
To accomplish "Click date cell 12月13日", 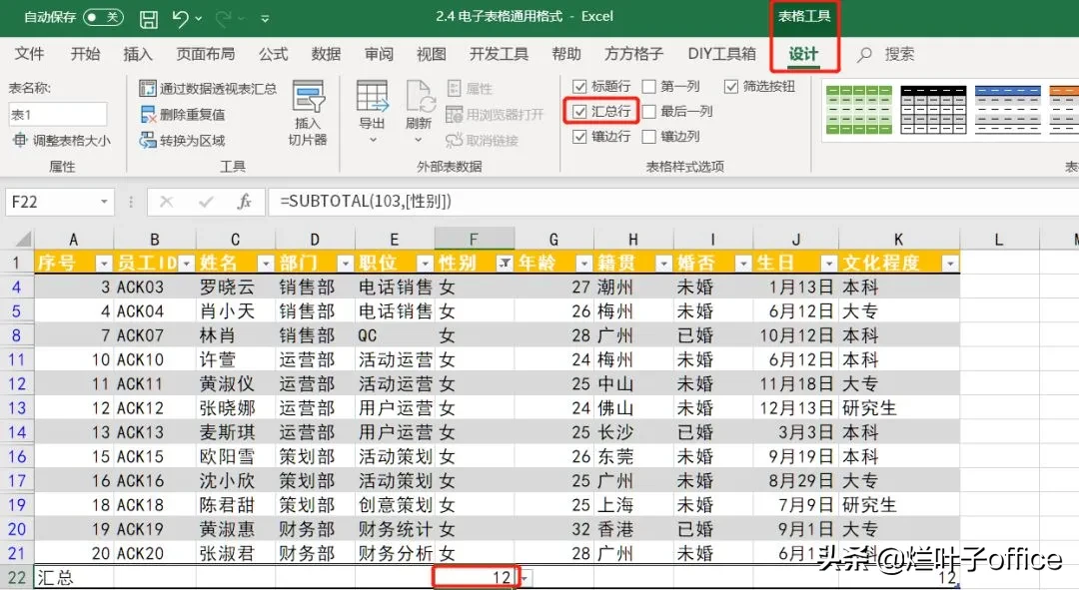I will (x=796, y=407).
